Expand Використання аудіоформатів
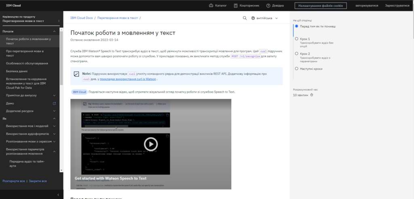This screenshot has width=414, height=199. [x=55, y=134]
